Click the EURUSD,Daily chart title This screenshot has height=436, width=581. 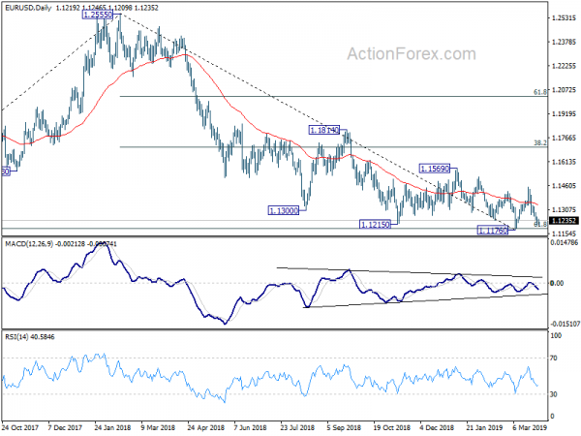(x=28, y=8)
